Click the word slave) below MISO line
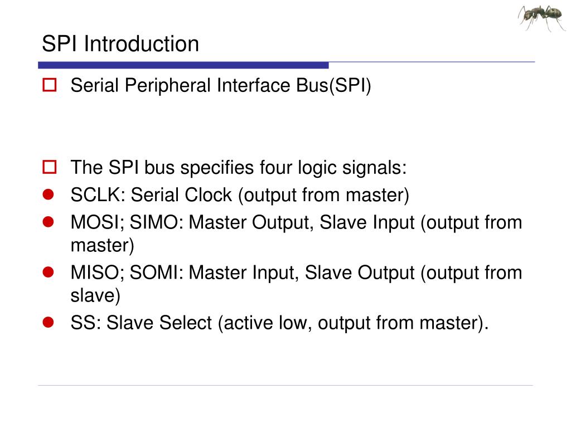Viewport: 571px width, 428px height. [x=95, y=295]
